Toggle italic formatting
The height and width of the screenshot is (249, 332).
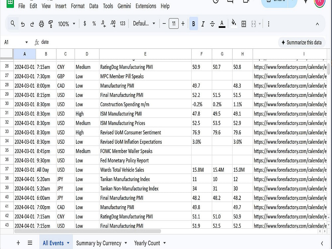pyautogui.click(x=203, y=24)
